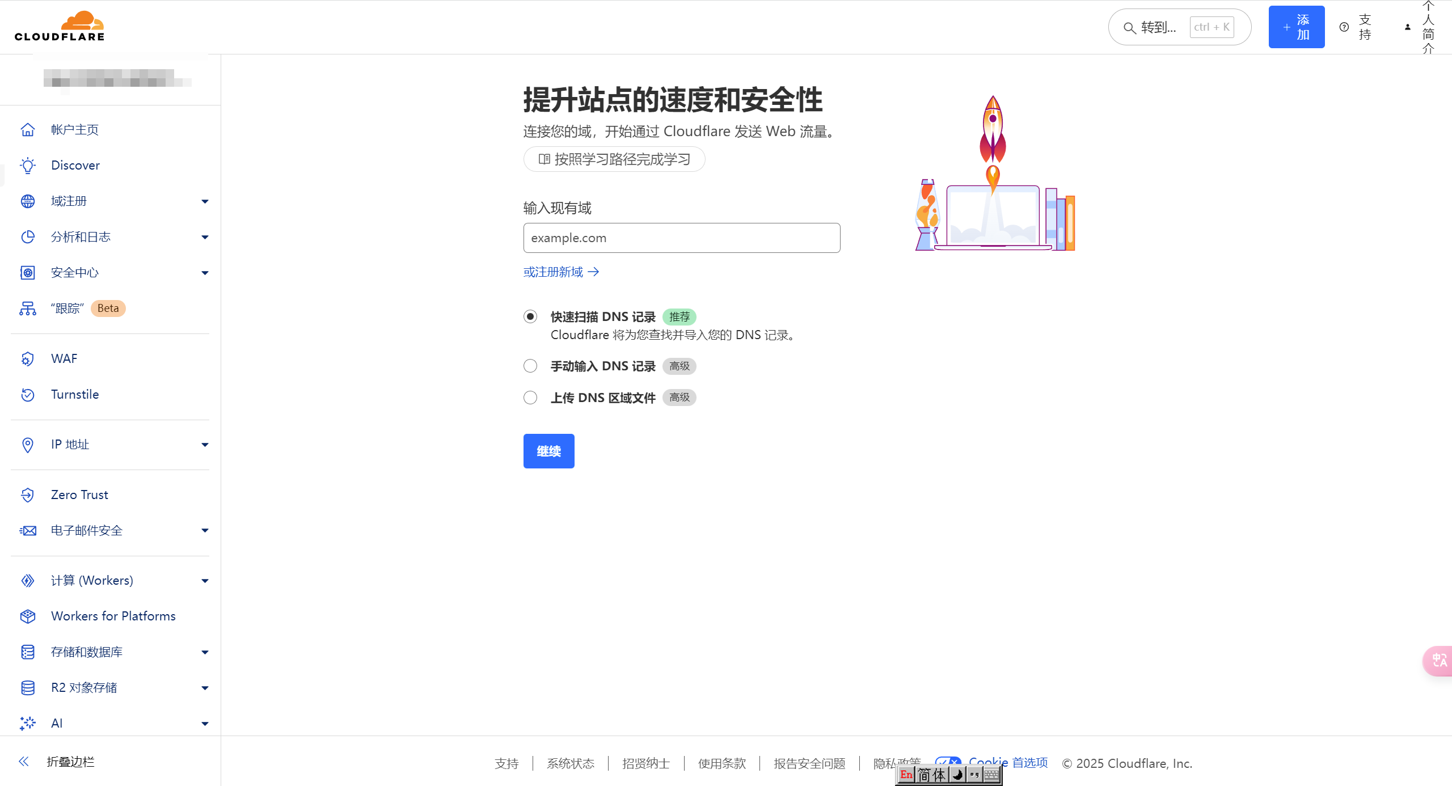Click the translation floating icon
Image resolution: width=1452 pixels, height=786 pixels.
tap(1439, 661)
